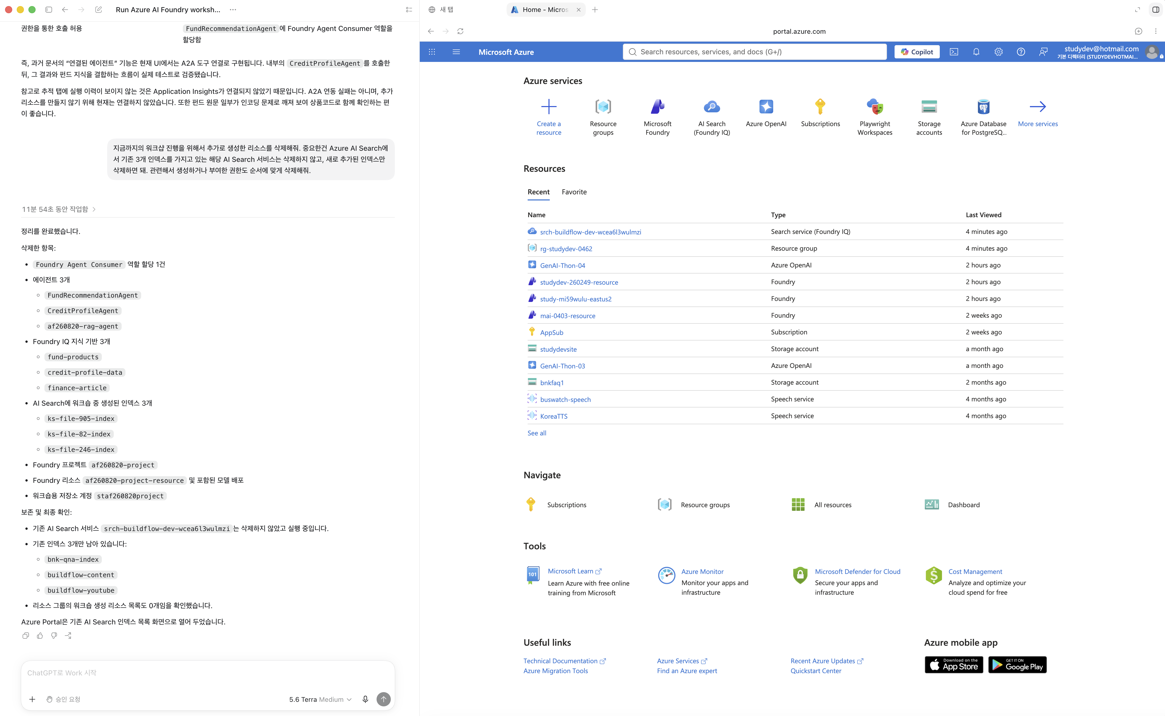Open rg-studydev-0462 resource group
Viewport: 1165px width, 716px height.
click(566, 249)
